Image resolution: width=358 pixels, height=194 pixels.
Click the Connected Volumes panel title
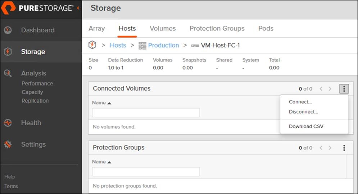(x=122, y=88)
